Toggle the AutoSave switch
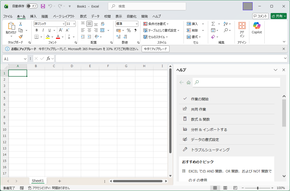 [x=32, y=6]
